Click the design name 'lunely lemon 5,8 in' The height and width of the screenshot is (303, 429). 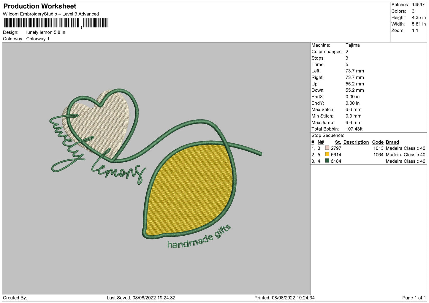coord(46,32)
